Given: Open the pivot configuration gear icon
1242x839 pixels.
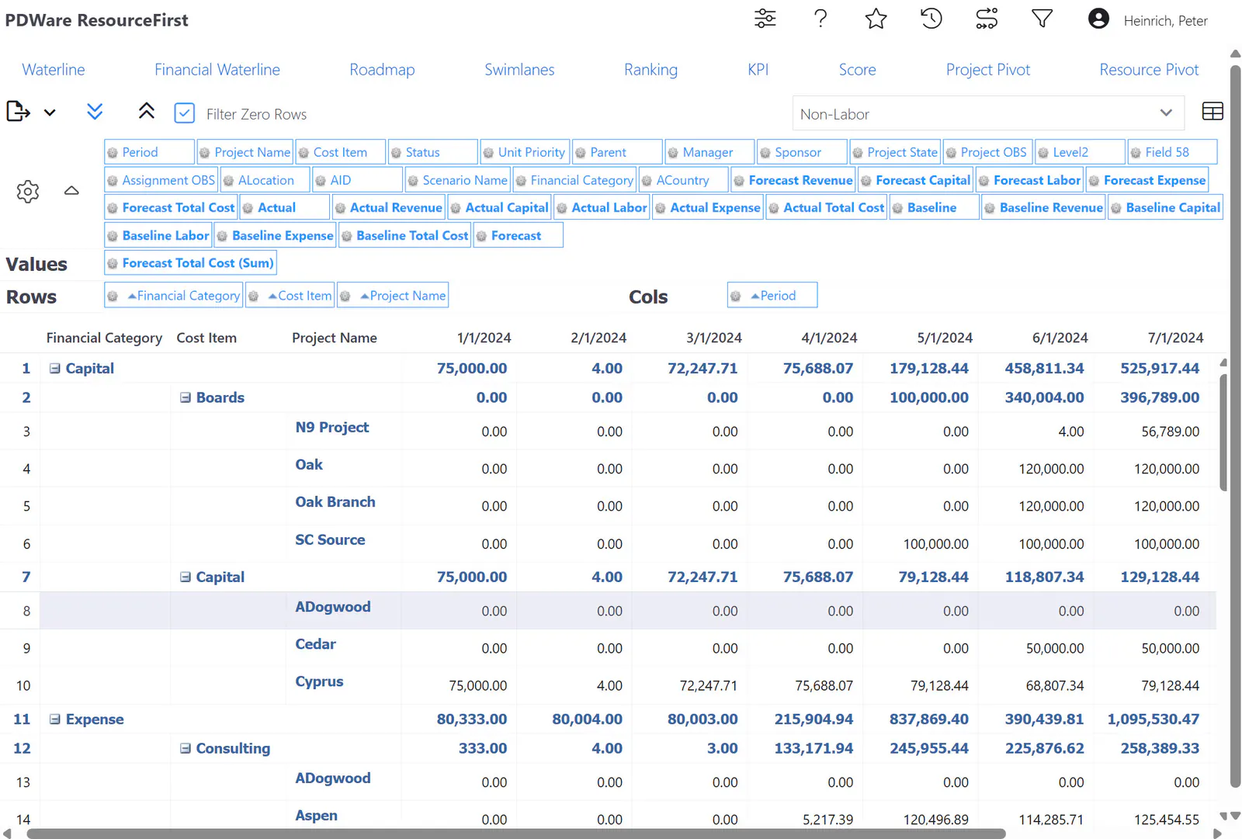Looking at the screenshot, I should [28, 191].
